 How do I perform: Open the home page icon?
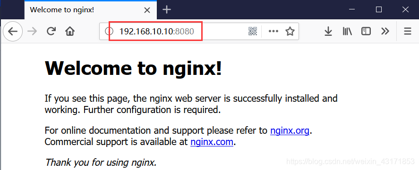coord(70,32)
